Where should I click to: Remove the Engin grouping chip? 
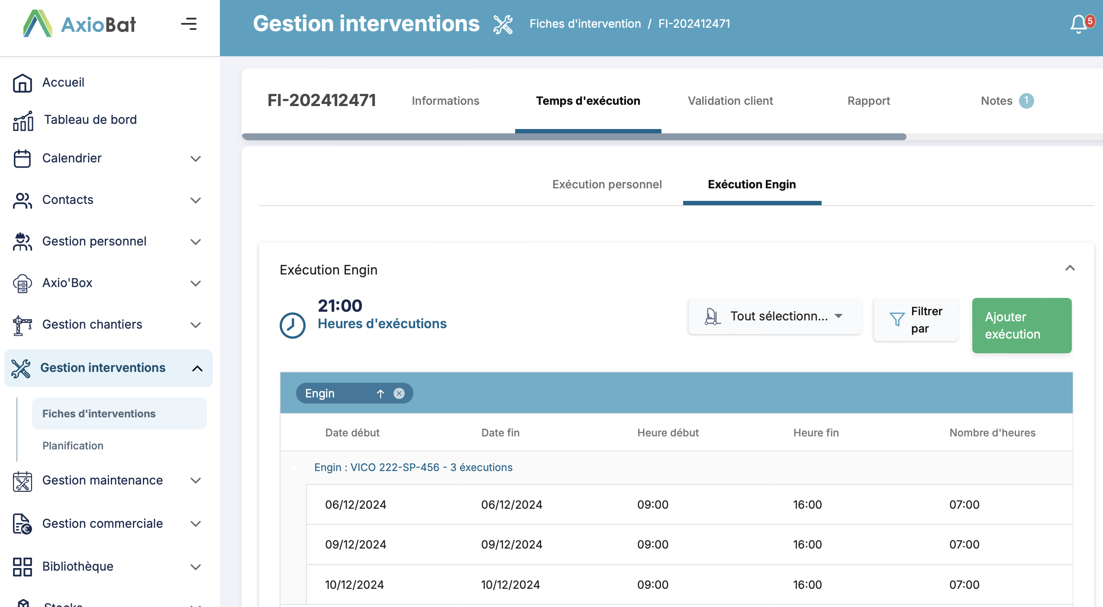399,393
